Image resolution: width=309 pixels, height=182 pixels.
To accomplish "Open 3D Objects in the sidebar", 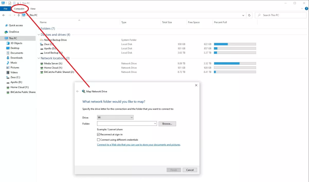I will click(16, 43).
